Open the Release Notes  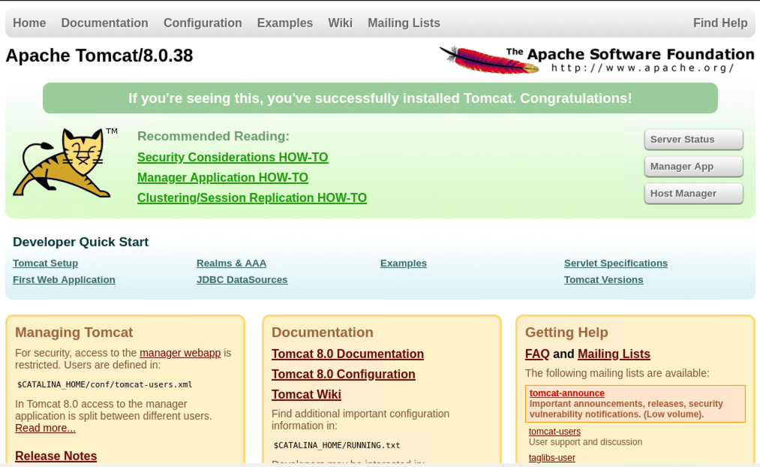click(x=56, y=456)
